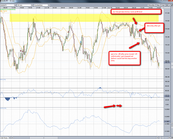Click the vertical scrollbar handle on right edge
Viewport: 173px width, 139px height.
172,66
